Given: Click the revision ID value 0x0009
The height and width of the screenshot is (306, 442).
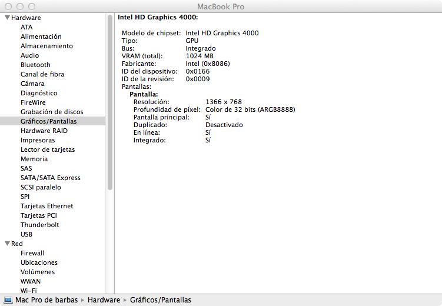Looking at the screenshot, I should point(198,79).
